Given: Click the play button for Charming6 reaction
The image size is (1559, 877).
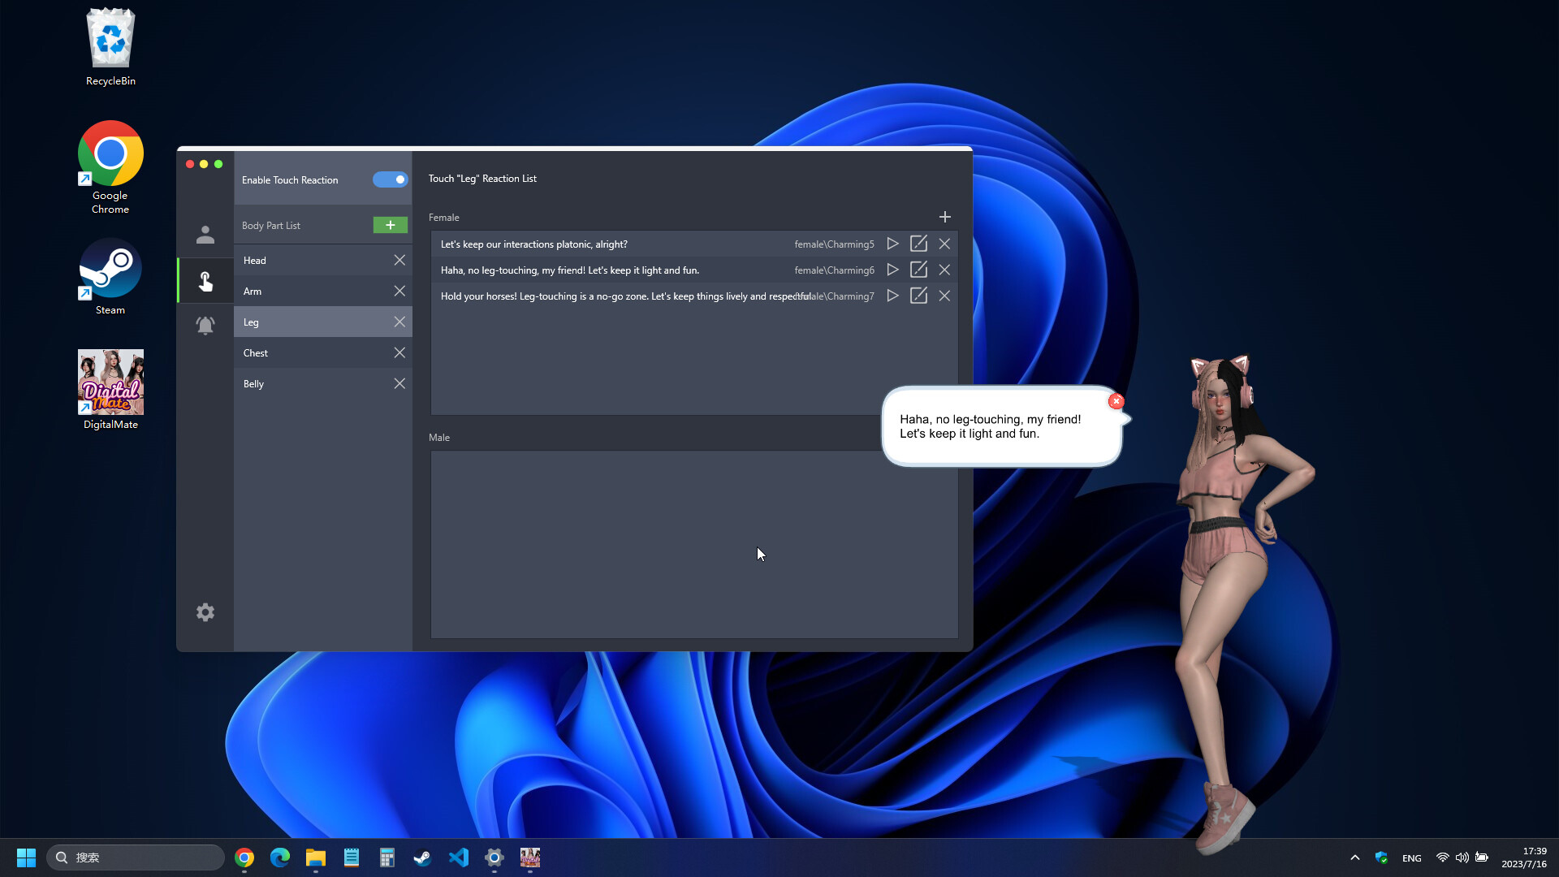Looking at the screenshot, I should pyautogui.click(x=892, y=269).
